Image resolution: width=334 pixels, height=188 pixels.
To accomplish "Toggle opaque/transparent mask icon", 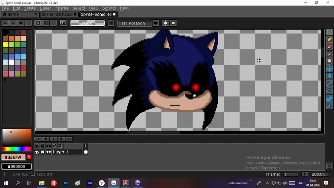I will (x=63, y=23).
